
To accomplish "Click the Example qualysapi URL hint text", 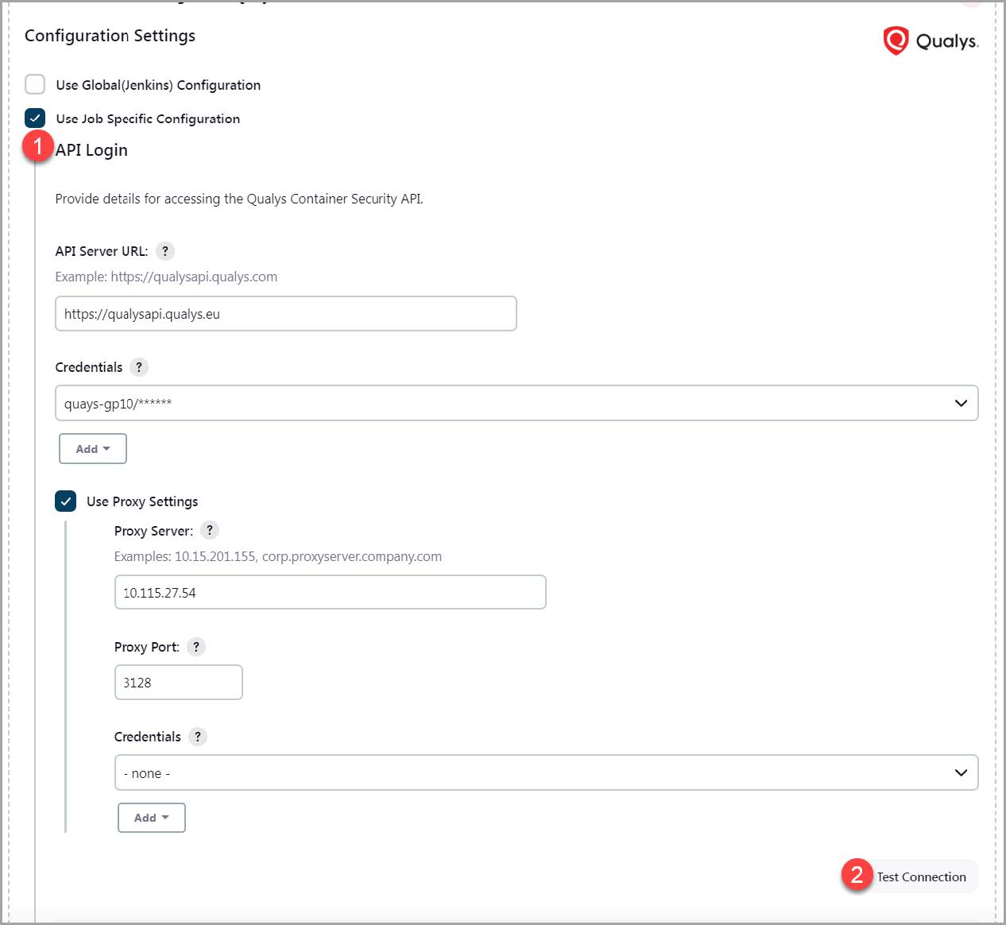I will [x=166, y=276].
